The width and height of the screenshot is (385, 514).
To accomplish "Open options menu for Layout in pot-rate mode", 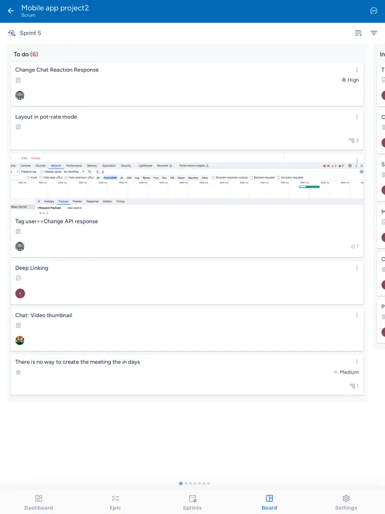I will [x=357, y=116].
